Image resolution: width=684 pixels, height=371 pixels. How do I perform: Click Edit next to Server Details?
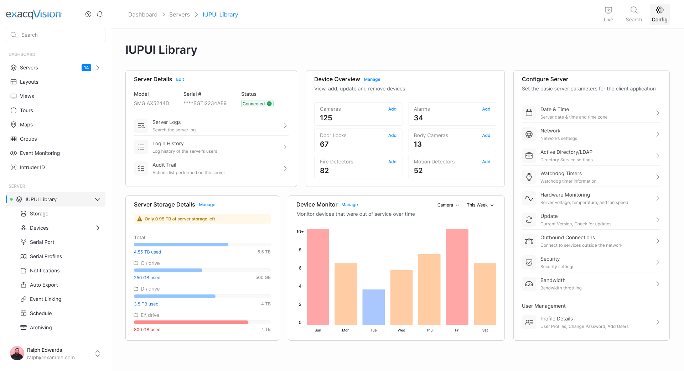coord(180,79)
